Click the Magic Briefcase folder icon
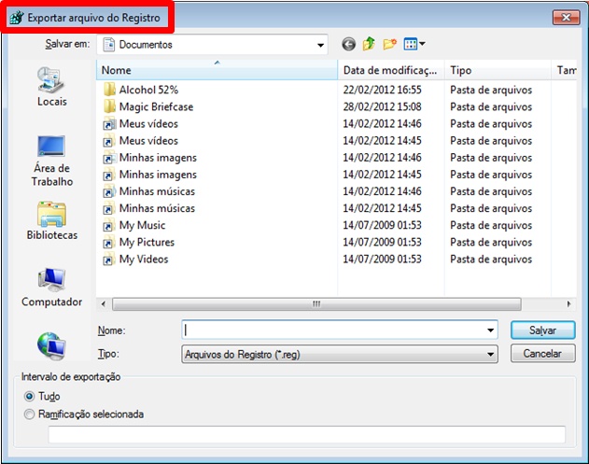 coord(109,106)
